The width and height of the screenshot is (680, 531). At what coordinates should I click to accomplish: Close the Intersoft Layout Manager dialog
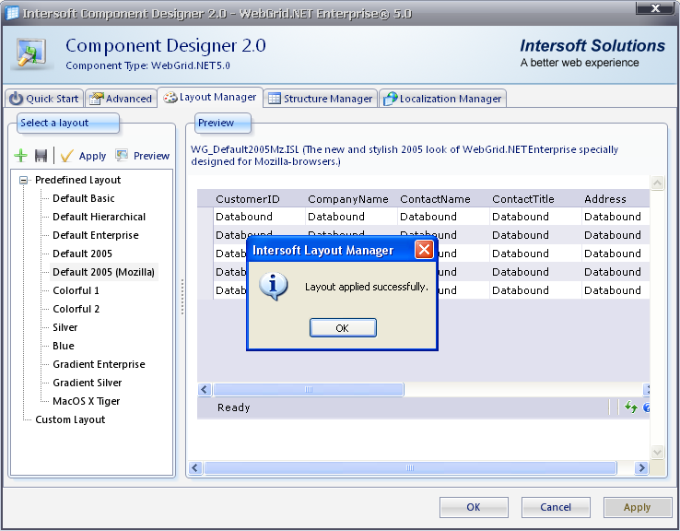pos(424,250)
